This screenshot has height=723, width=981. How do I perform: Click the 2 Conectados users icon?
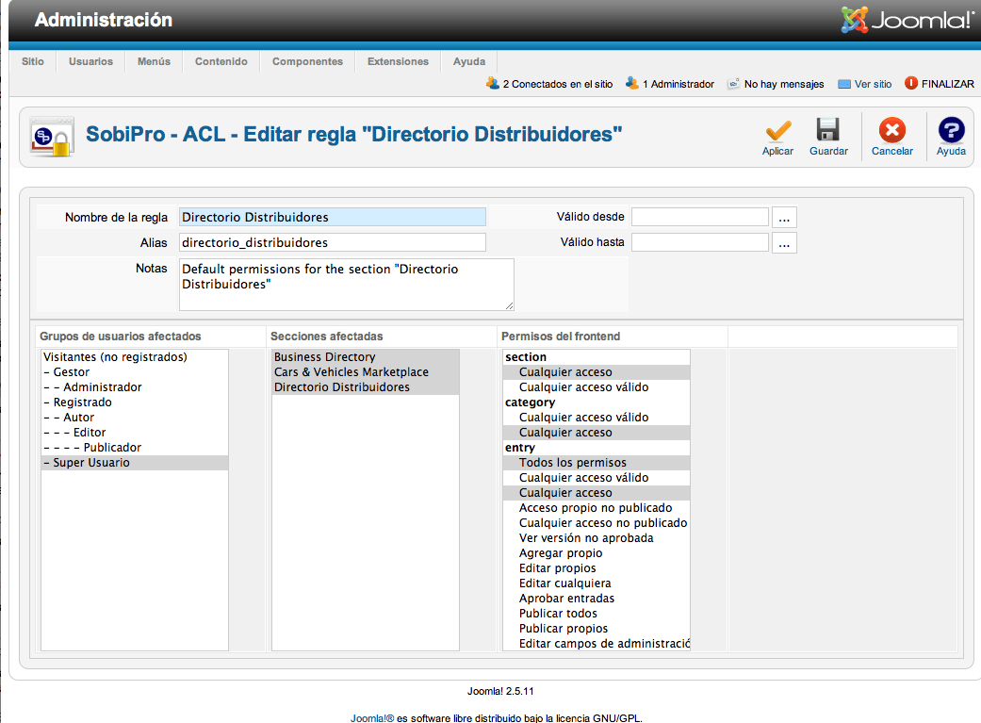coord(492,83)
